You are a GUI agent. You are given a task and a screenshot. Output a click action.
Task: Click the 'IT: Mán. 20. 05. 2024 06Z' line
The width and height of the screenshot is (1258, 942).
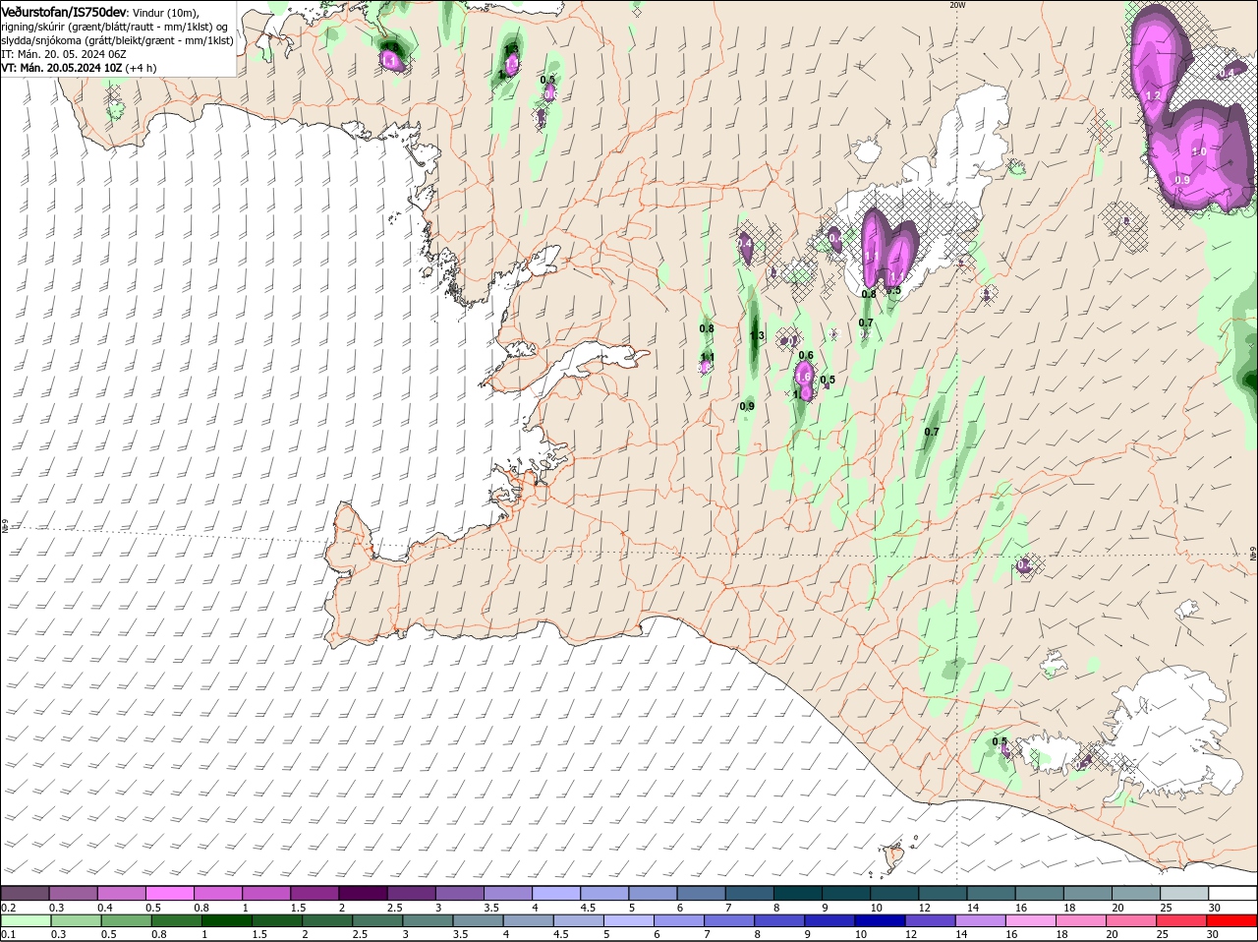pos(64,54)
